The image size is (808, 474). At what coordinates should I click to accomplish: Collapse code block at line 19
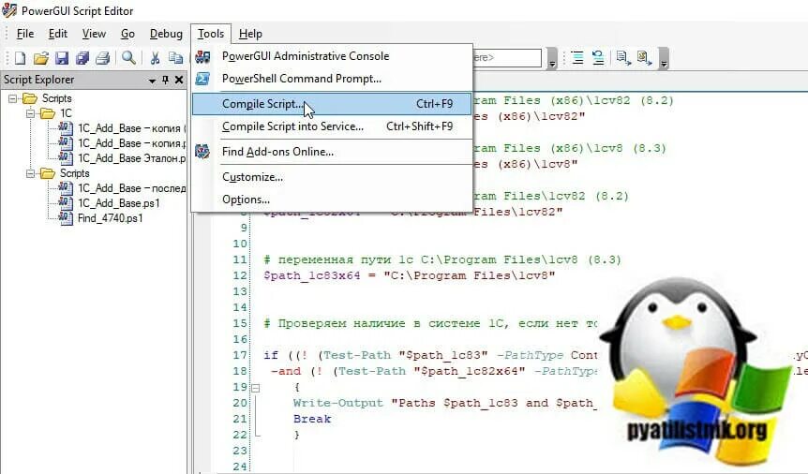(256, 388)
